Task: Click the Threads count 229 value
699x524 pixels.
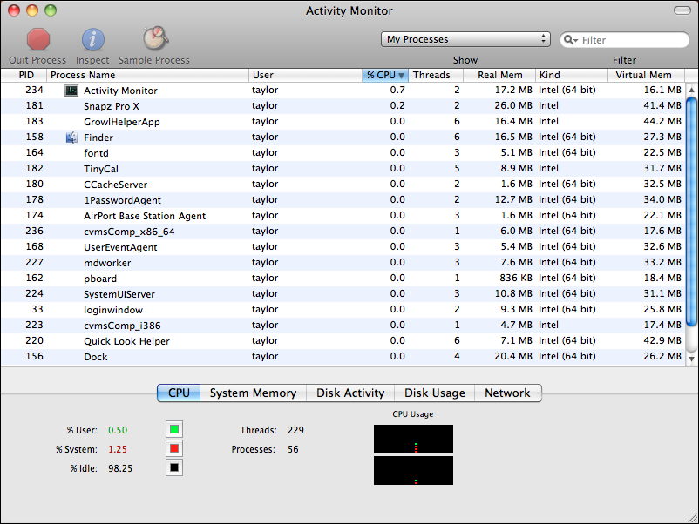Action: 296,430
